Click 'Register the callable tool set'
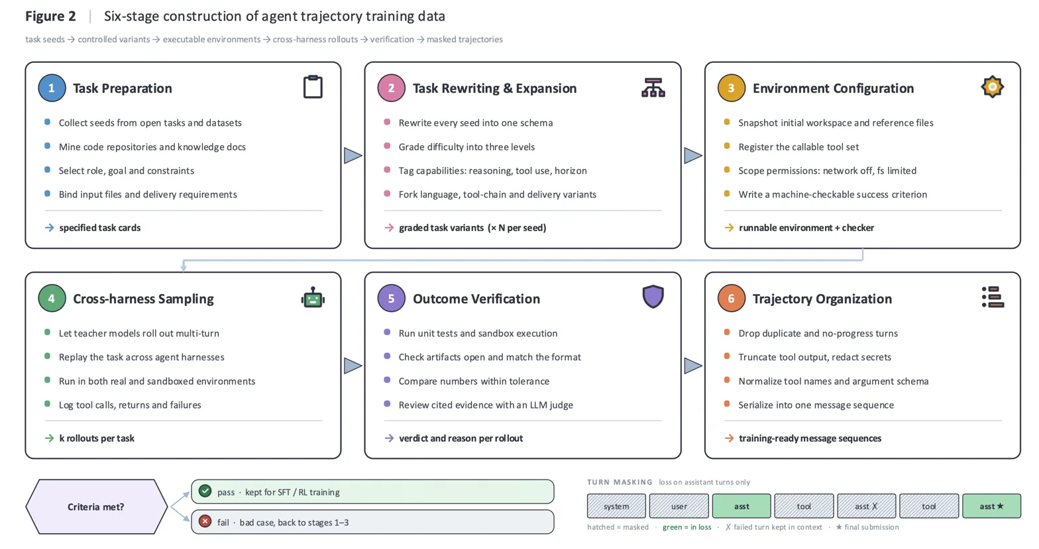The width and height of the screenshot is (1039, 549). point(798,146)
